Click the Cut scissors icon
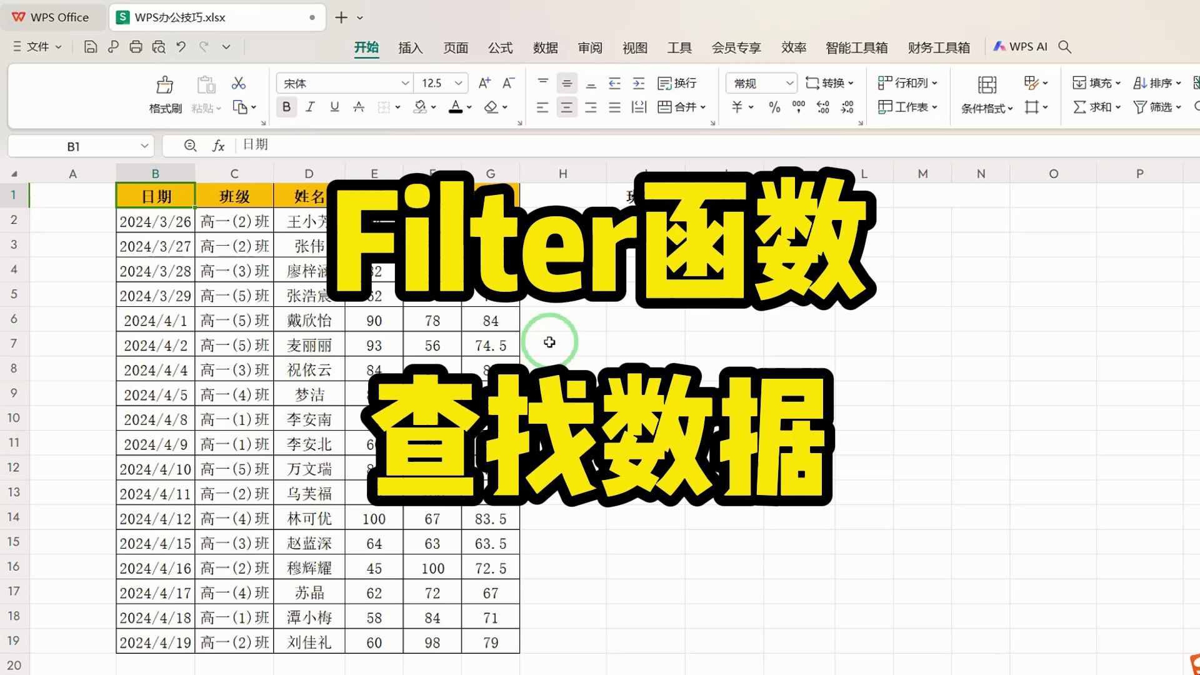Viewport: 1200px width, 675px height. 238,82
